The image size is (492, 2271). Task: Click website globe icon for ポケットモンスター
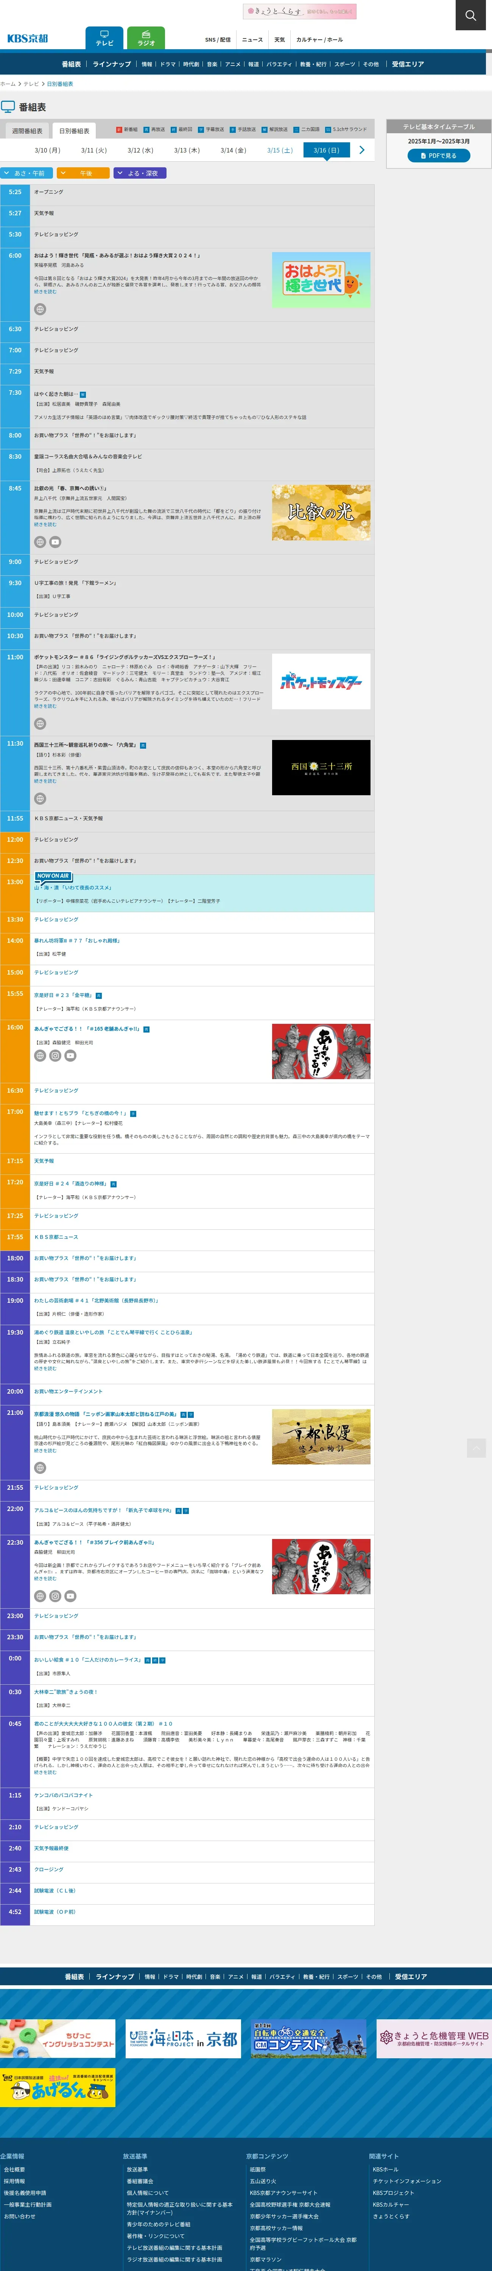point(40,724)
